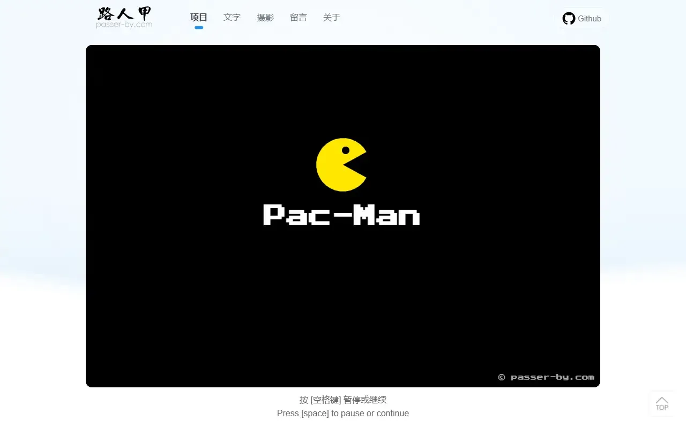The width and height of the screenshot is (686, 428).
Task: Open the 项目 navigation tab
Action: click(x=199, y=18)
